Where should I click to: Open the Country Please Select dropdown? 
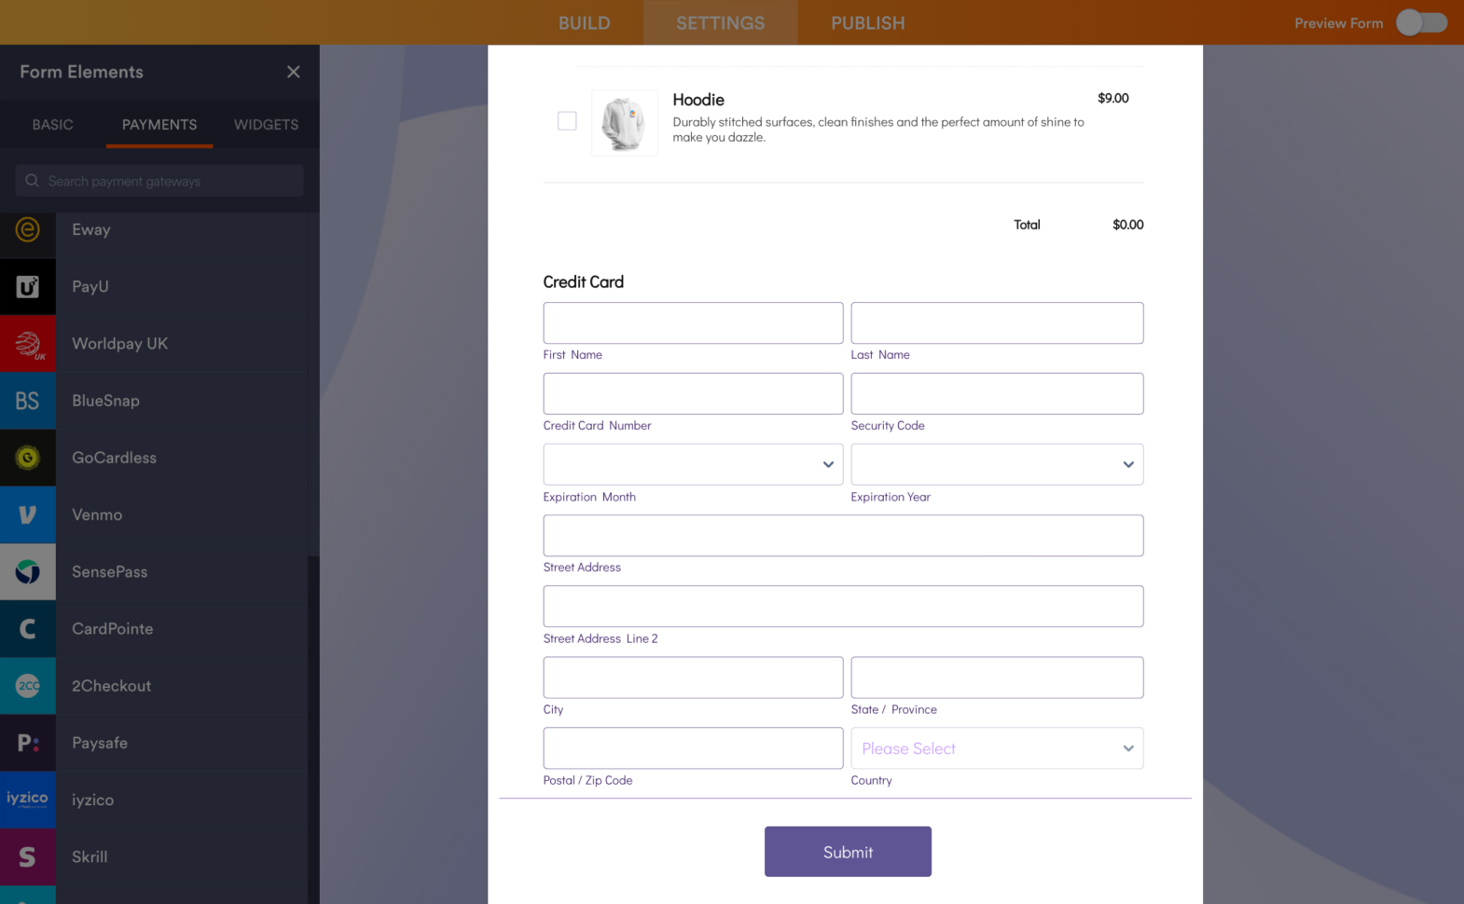pyautogui.click(x=997, y=748)
